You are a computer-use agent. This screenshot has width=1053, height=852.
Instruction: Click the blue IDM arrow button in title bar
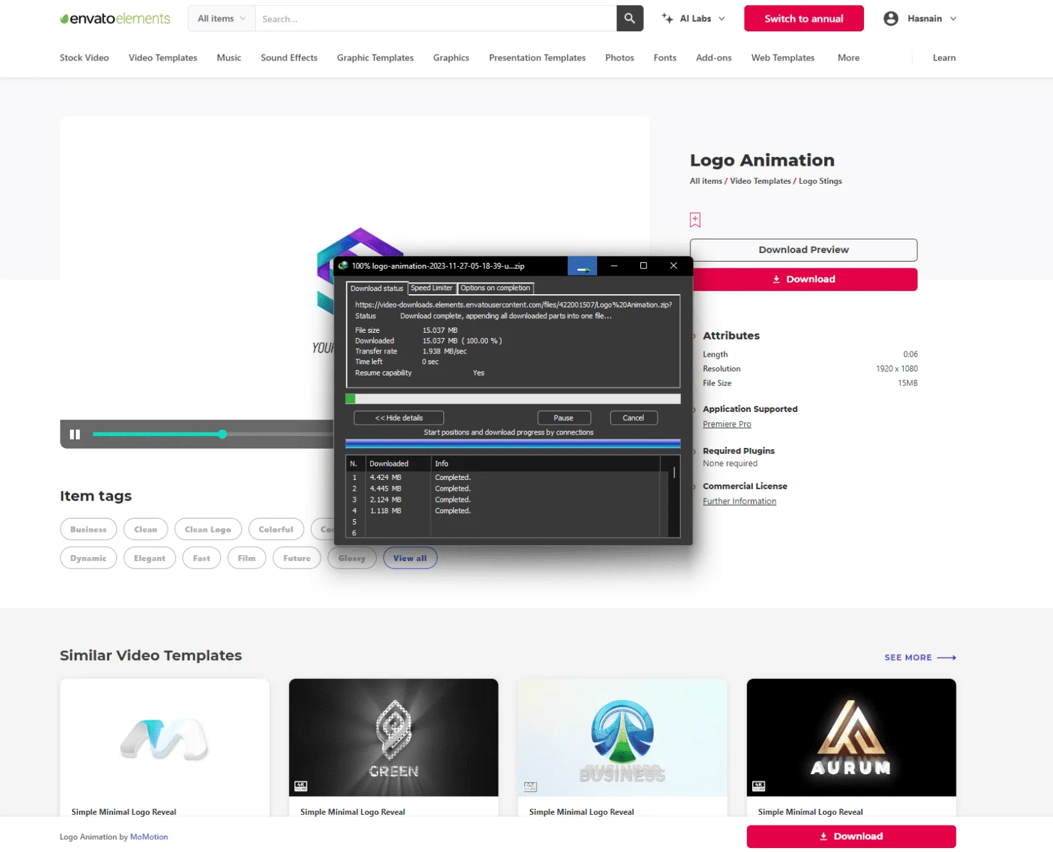(582, 266)
